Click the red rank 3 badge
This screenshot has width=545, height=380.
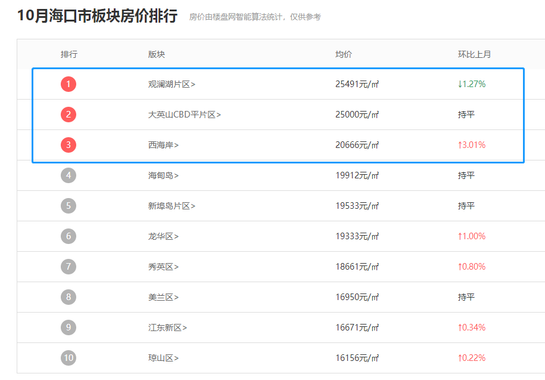[x=68, y=144]
